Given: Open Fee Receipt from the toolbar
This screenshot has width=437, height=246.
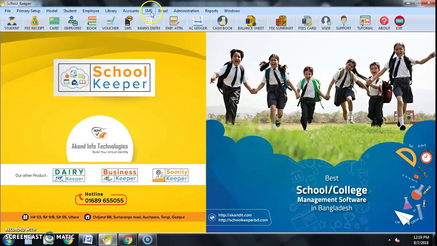Looking at the screenshot, I should click(34, 23).
